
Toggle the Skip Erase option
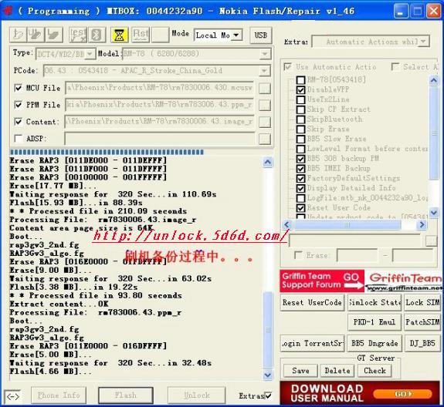tap(300, 129)
